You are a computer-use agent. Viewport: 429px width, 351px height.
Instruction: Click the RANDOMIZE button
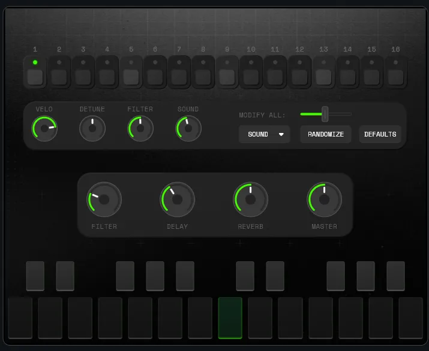326,134
